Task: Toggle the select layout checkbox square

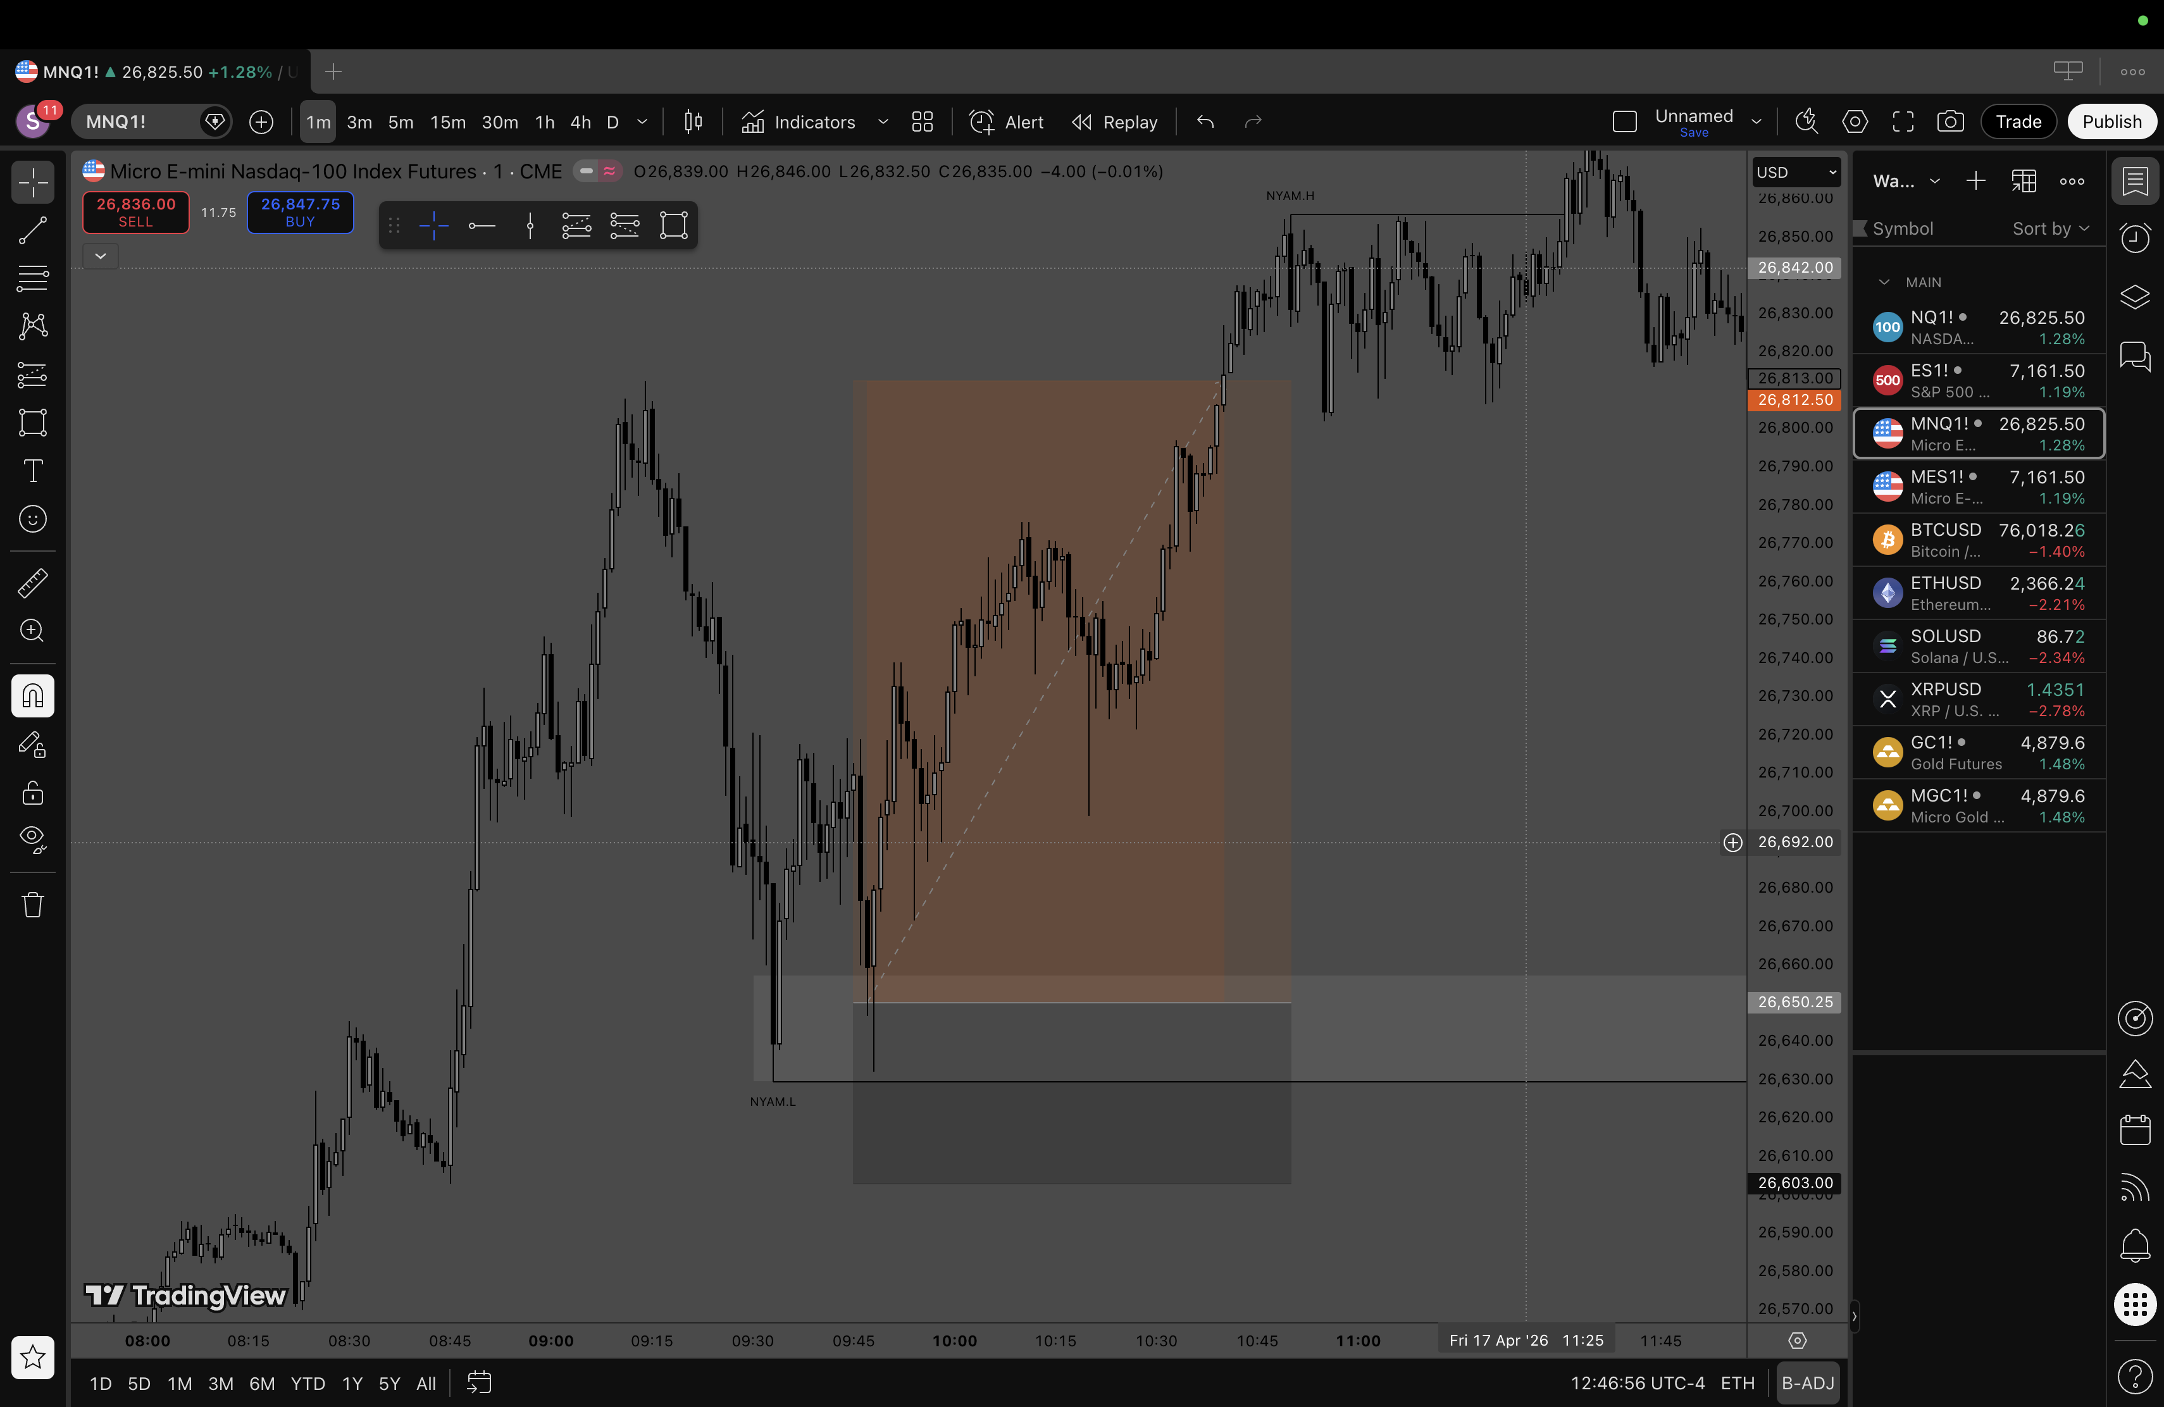Action: (1625, 122)
